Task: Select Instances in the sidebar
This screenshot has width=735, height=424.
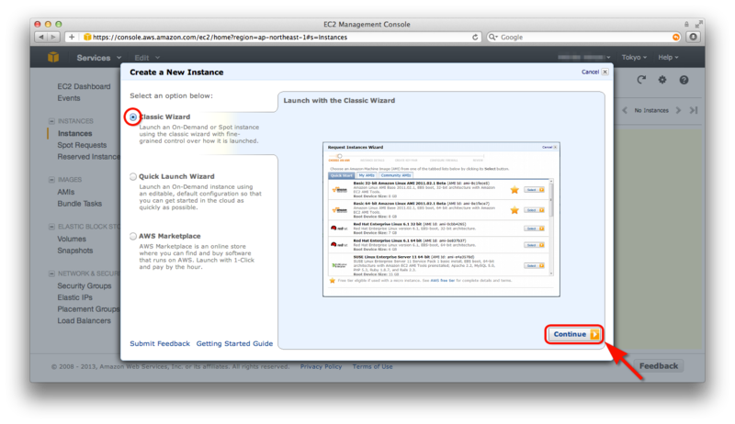Action: (x=75, y=133)
